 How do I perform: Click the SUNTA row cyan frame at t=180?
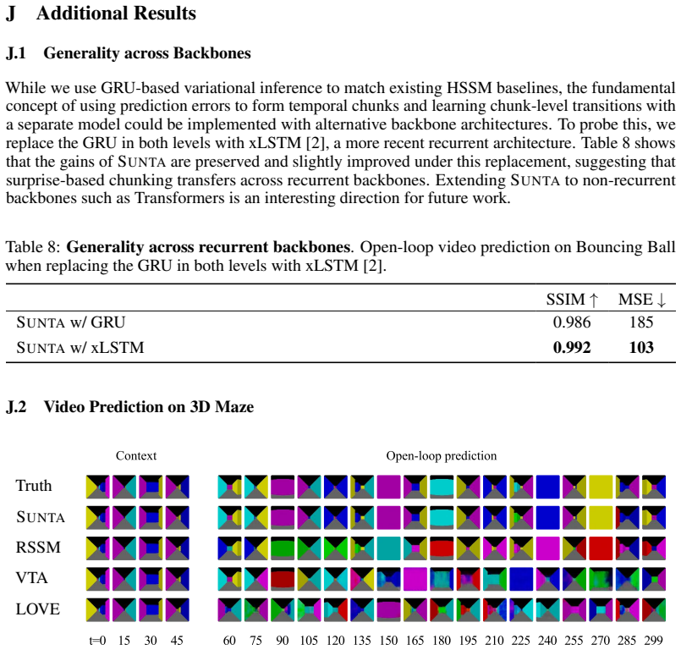tap(442, 517)
